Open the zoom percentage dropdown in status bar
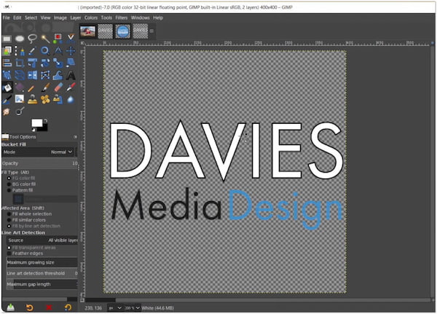Screen dimensions: 437x314 [x=132, y=308]
